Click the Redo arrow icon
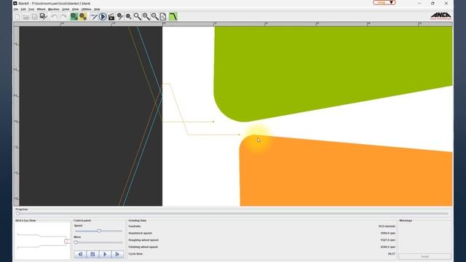This screenshot has height=262, width=466. point(63,17)
